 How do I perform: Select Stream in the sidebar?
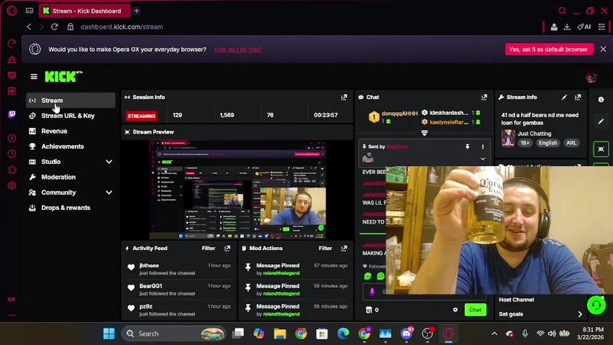coord(71,101)
